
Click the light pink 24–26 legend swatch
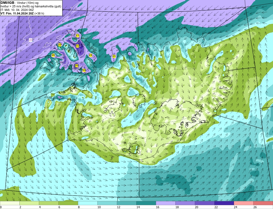tap(244, 203)
